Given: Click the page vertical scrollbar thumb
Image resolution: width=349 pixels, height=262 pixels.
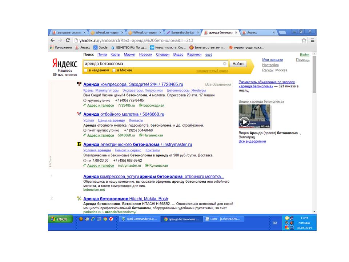Looking at the screenshot, I should 314,74.
